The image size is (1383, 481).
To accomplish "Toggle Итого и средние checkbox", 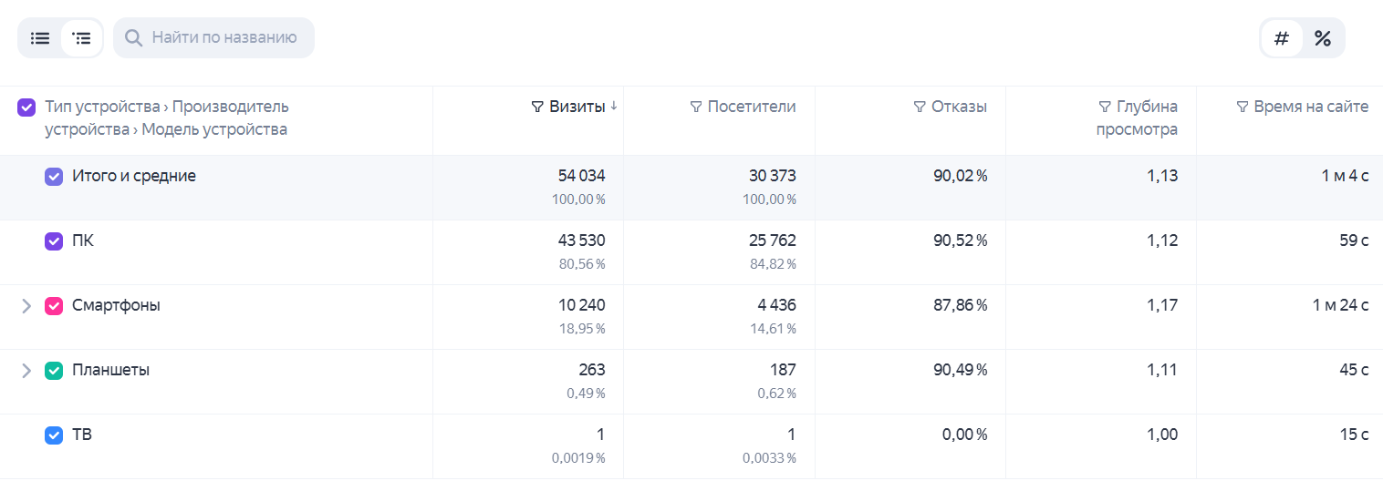I will point(54,177).
